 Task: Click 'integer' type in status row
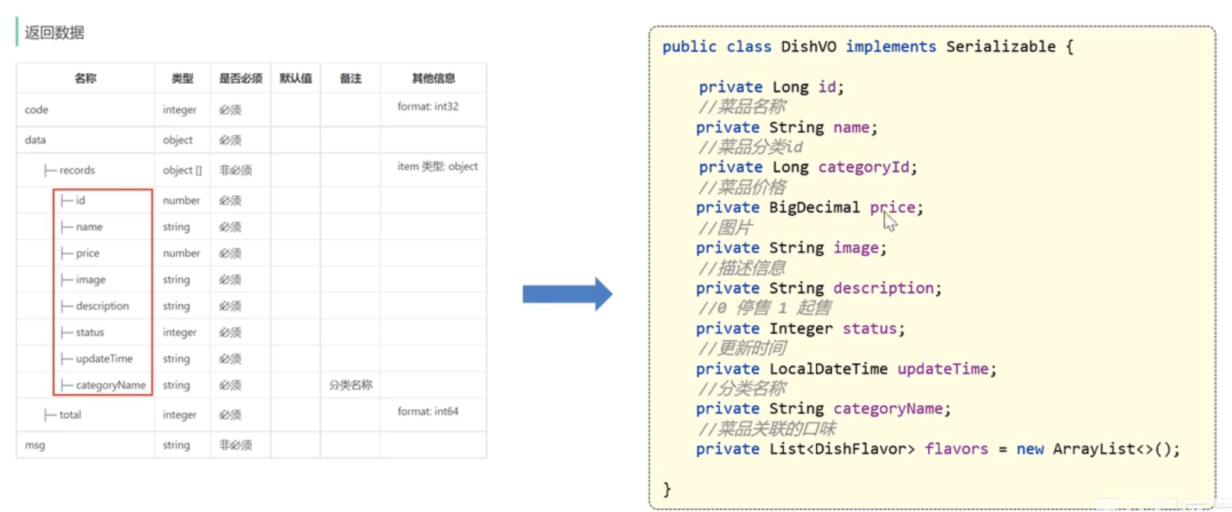[x=179, y=332]
